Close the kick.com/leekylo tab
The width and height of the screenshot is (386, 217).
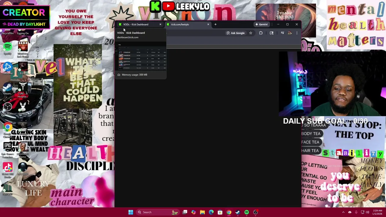pos(208,24)
